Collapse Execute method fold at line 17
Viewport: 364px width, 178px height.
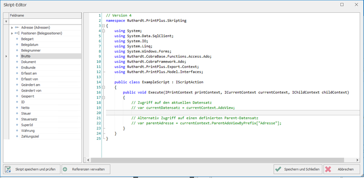(x=103, y=98)
